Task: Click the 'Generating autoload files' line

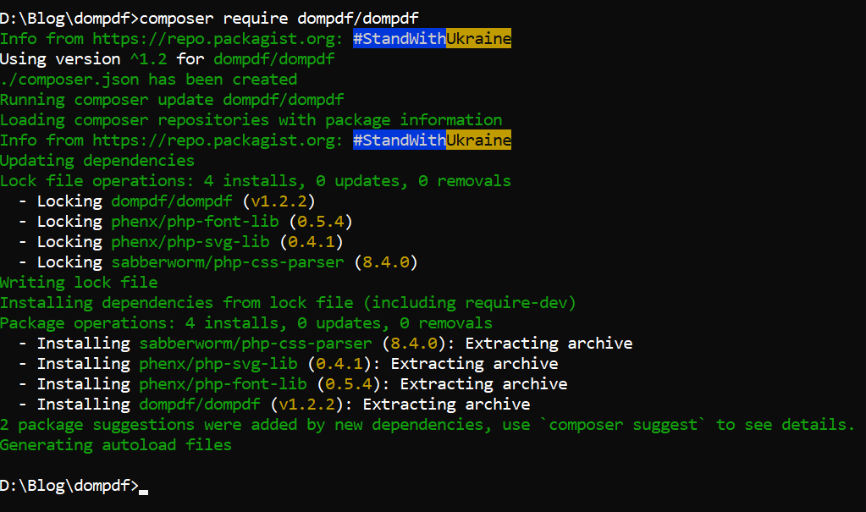Action: coord(116,445)
